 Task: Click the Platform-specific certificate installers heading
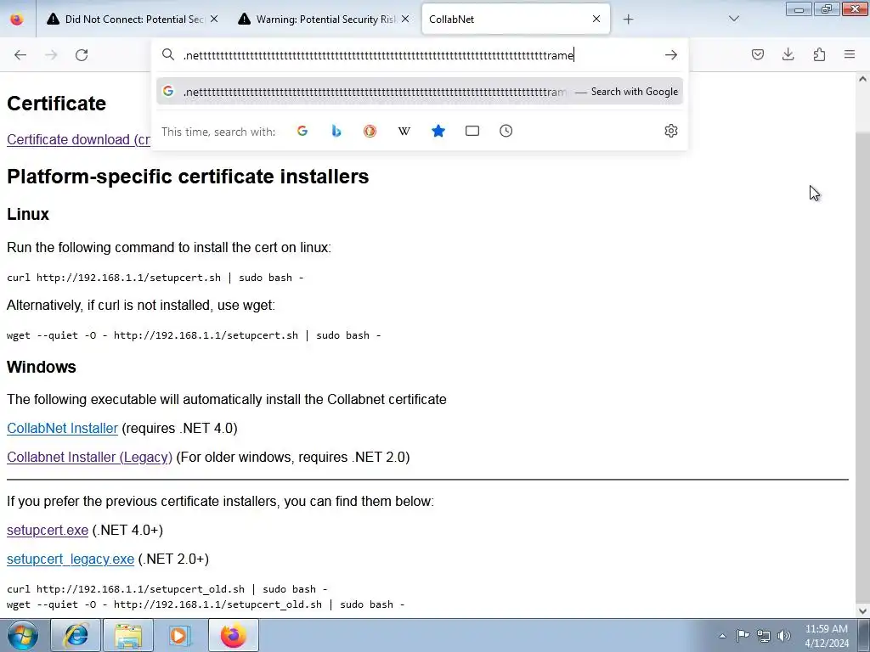(188, 177)
